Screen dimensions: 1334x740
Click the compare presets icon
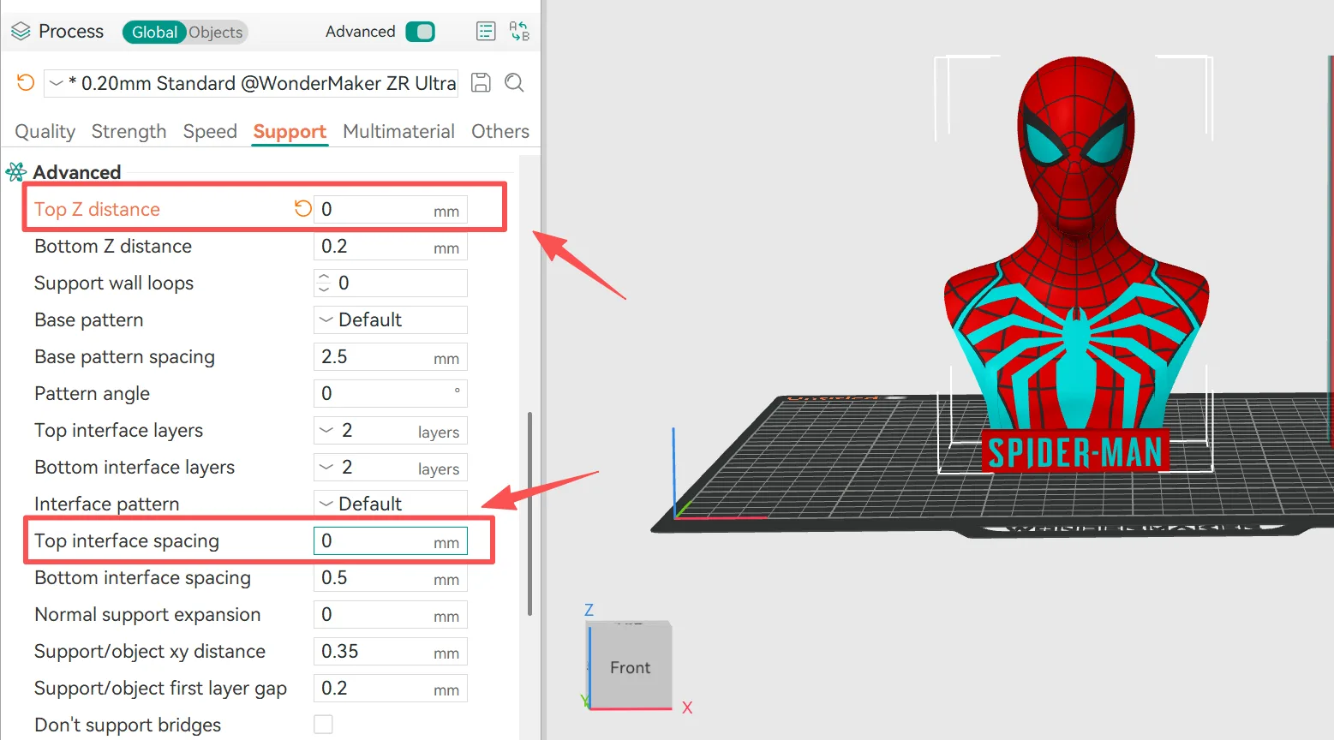pyautogui.click(x=519, y=32)
